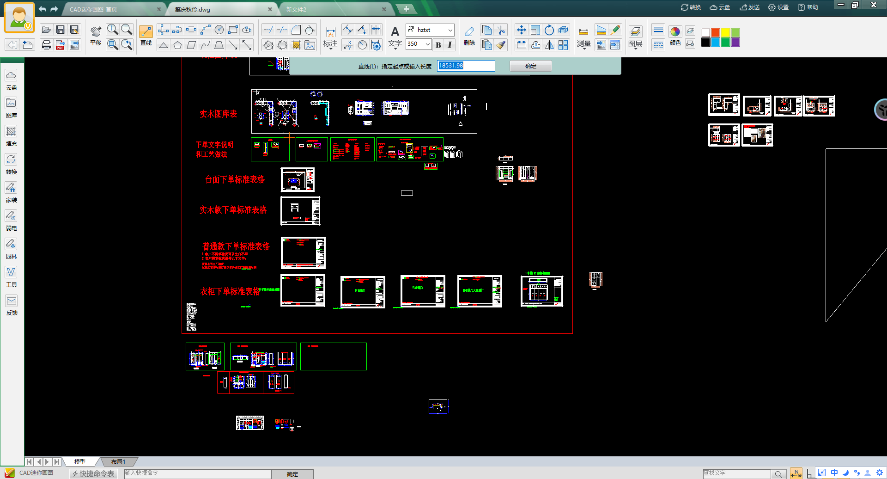Click the print icon in toolbar
The image size is (887, 479).
tap(46, 45)
